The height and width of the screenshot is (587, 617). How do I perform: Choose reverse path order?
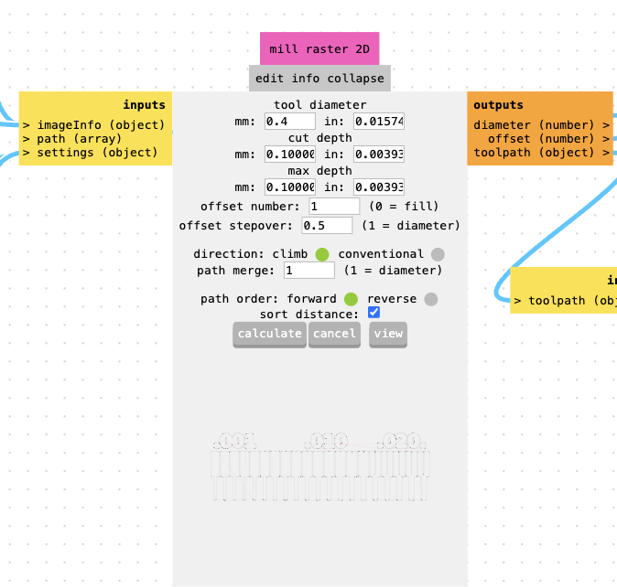(x=431, y=299)
